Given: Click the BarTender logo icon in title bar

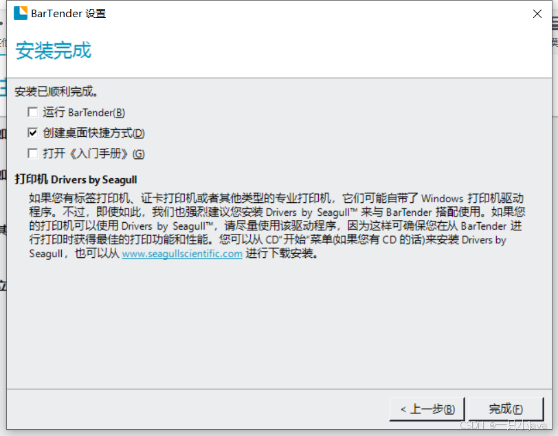Looking at the screenshot, I should [x=21, y=13].
